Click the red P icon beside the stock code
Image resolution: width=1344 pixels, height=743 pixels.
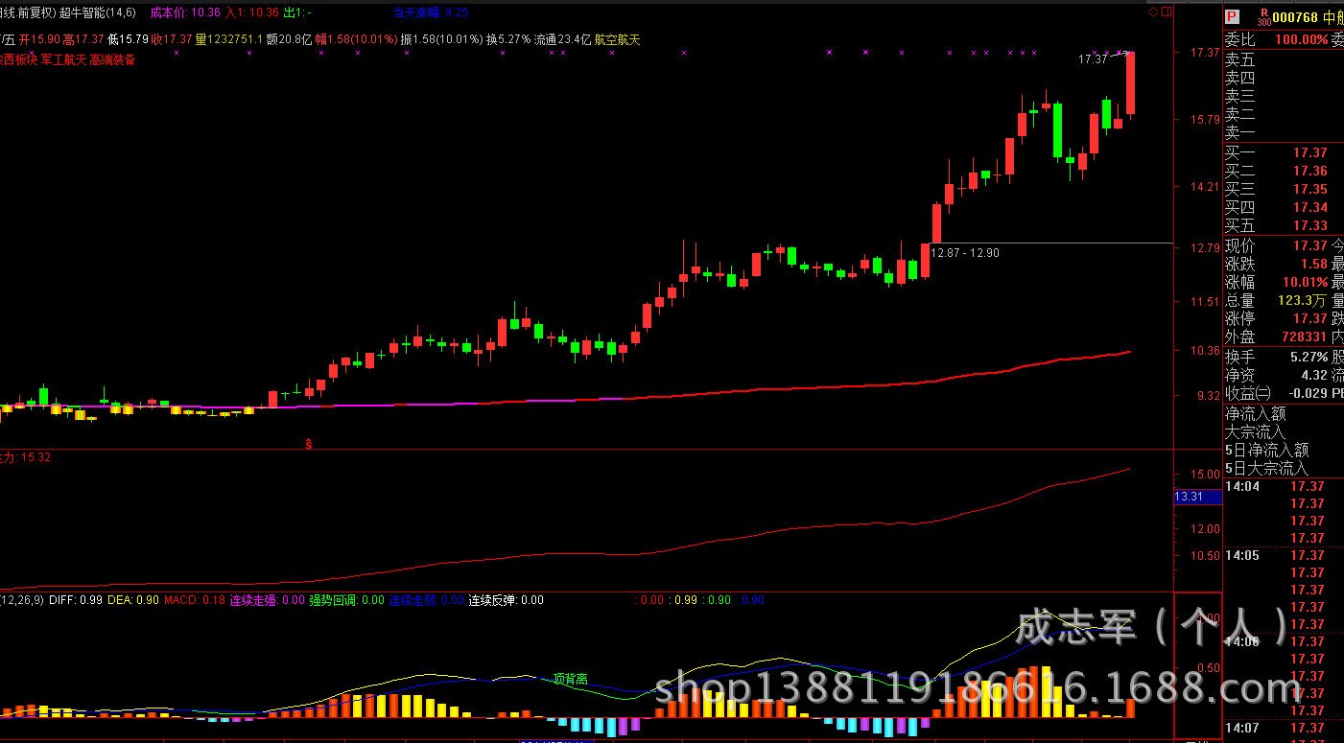pos(1232,16)
